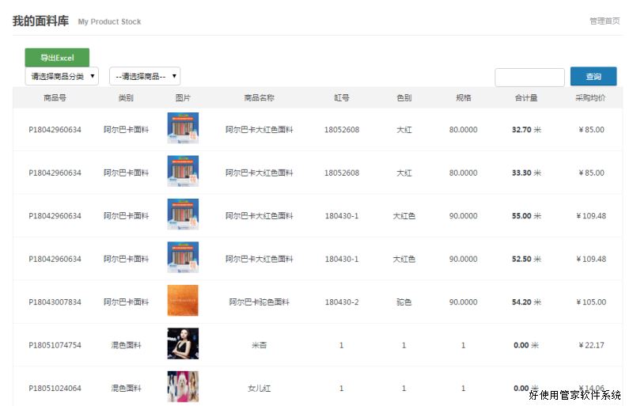This screenshot has height=406, width=633.
Task: Click the green 导出Excel button
Action: [x=57, y=58]
